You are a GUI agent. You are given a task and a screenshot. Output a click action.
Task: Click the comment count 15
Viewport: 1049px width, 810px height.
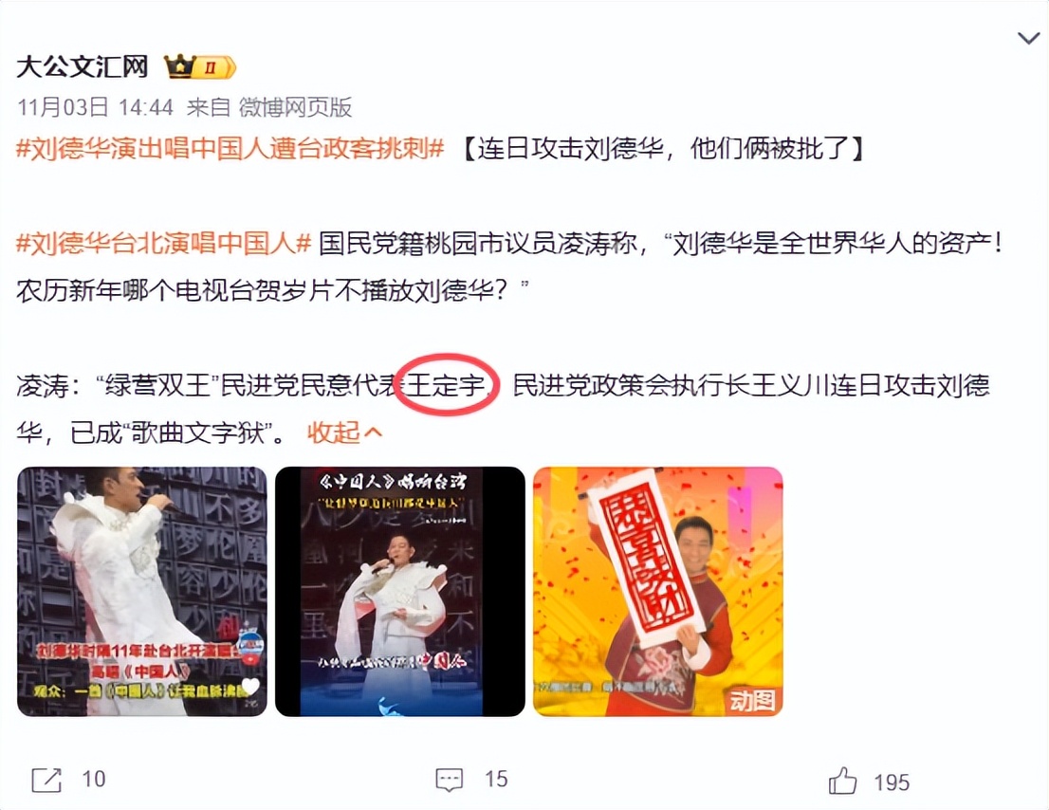(496, 779)
